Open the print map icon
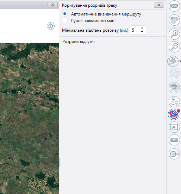The image size is (181, 194). click(174, 87)
